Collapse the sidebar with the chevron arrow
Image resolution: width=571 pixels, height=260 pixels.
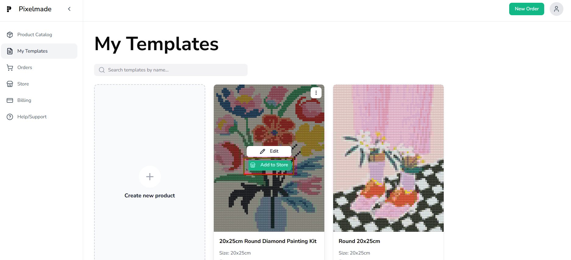point(69,9)
